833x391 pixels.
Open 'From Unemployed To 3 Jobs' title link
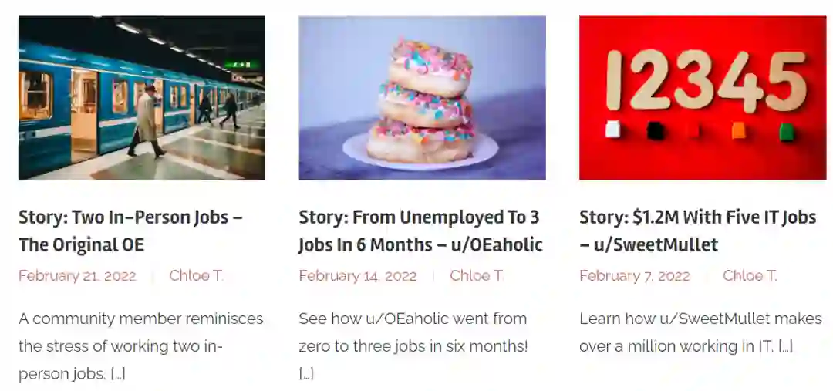[x=420, y=231]
